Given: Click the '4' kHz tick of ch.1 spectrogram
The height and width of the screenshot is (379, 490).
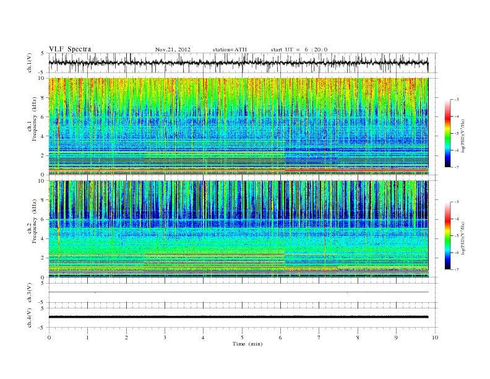Looking at the screenshot, I should coord(43,136).
